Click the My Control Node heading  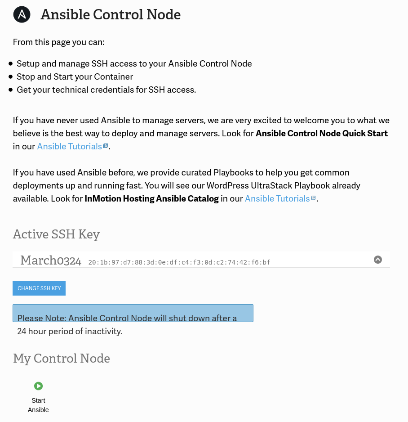click(62, 359)
